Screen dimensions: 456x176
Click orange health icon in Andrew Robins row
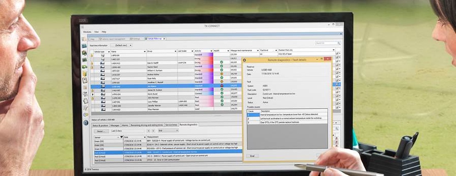[x=221, y=74]
